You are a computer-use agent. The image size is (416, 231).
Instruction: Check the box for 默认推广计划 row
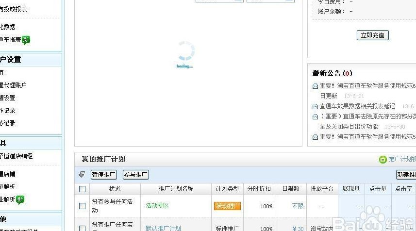82,228
